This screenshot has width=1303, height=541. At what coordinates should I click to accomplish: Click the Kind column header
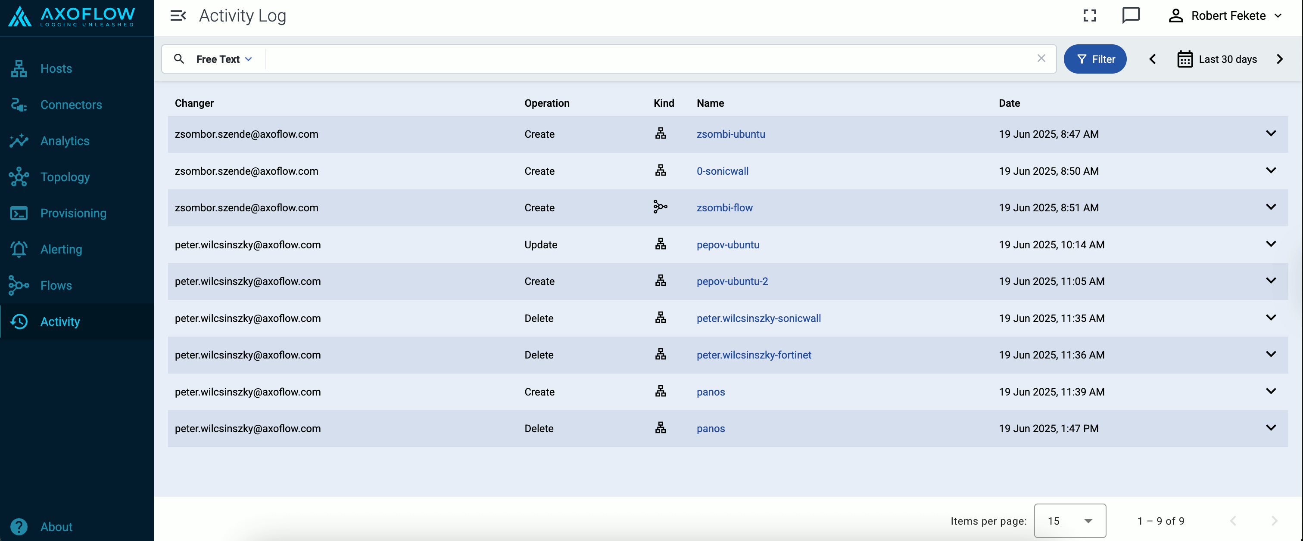664,103
